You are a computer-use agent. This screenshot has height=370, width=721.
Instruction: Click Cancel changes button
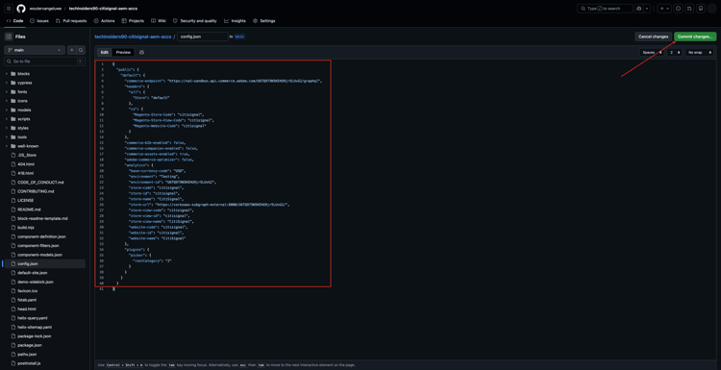[x=653, y=37]
